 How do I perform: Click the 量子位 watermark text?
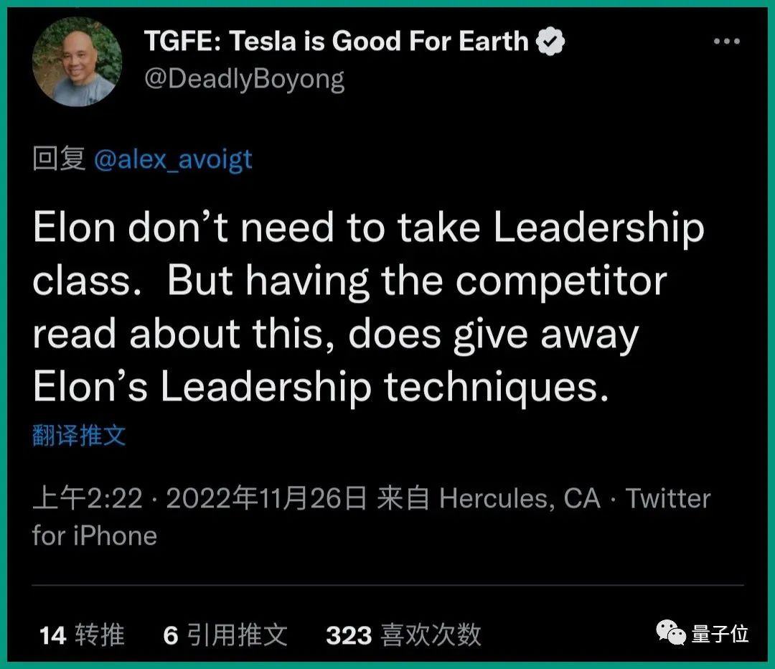(x=720, y=633)
